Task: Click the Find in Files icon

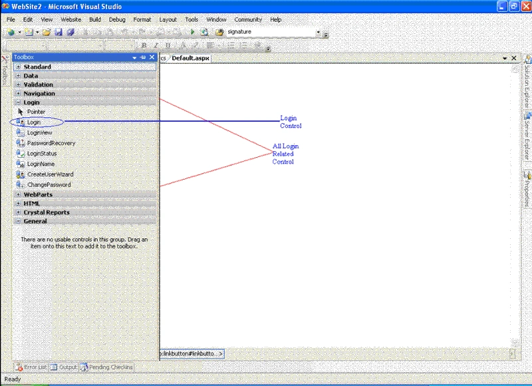Action: point(219,32)
